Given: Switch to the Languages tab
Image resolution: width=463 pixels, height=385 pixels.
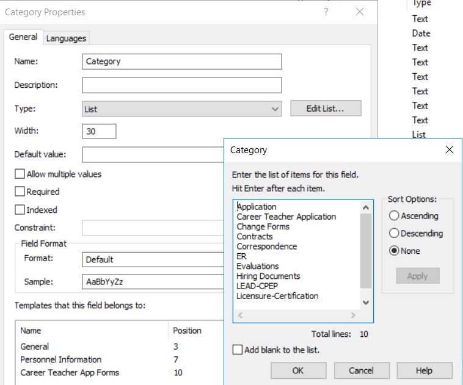Looking at the screenshot, I should click(x=66, y=38).
